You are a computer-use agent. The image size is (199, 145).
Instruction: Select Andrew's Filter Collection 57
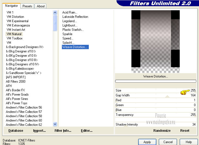tap(24, 112)
